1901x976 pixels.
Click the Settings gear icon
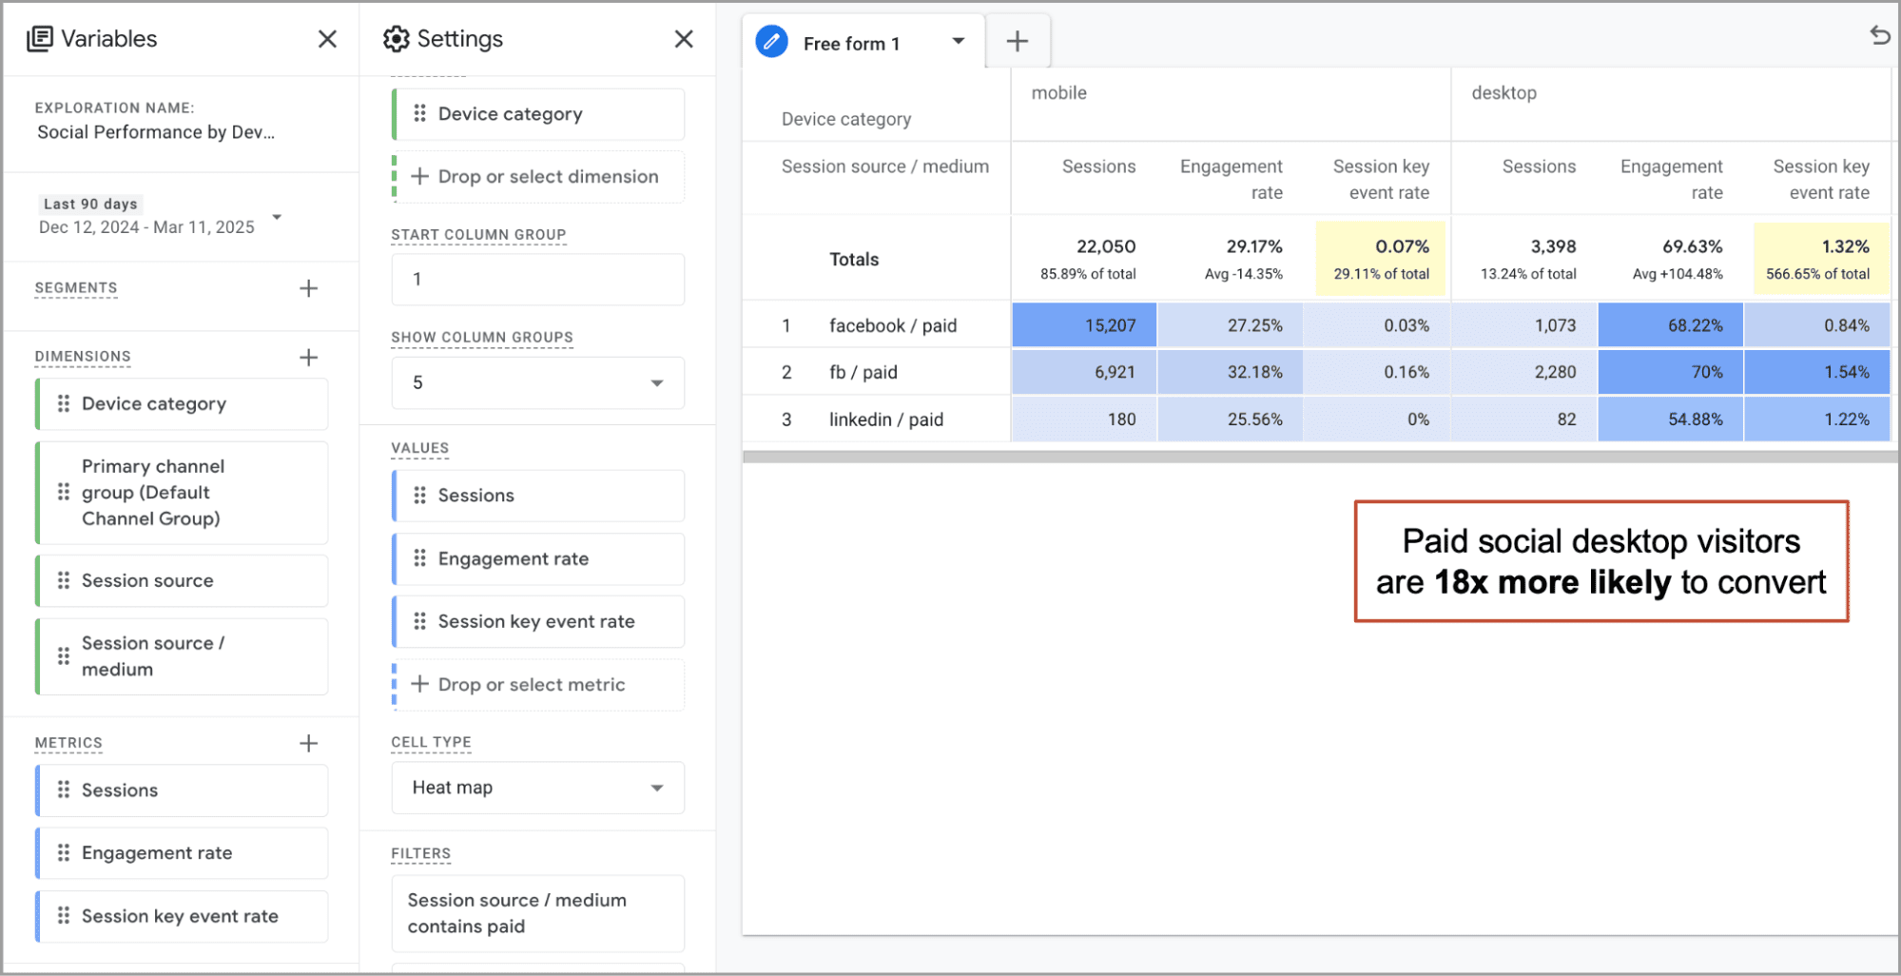point(396,39)
